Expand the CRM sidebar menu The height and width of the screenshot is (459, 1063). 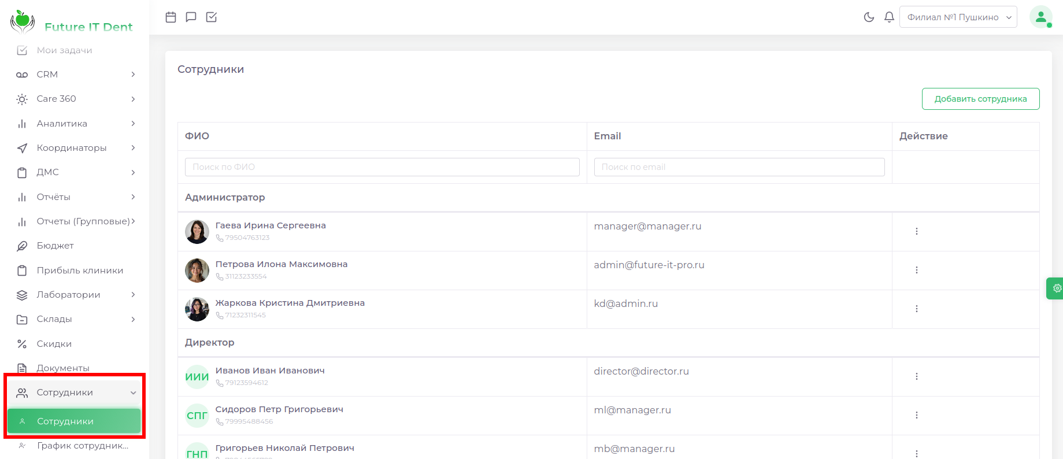coord(75,75)
